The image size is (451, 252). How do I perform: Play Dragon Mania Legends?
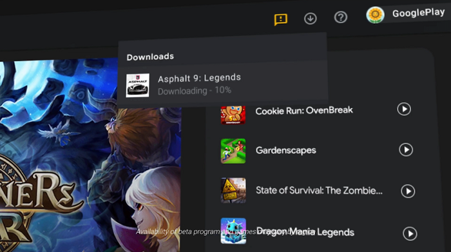[x=410, y=233]
